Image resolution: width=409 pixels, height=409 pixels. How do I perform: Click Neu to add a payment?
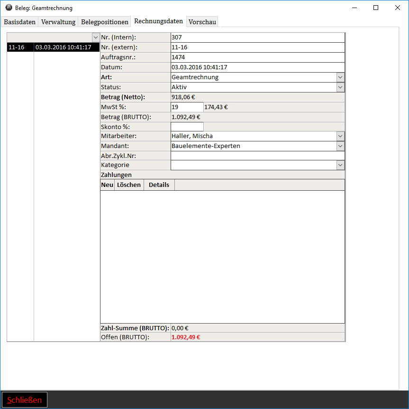coord(107,185)
